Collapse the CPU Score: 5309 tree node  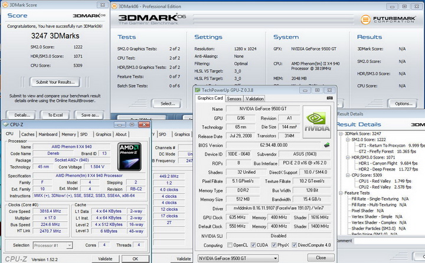tap(348, 175)
